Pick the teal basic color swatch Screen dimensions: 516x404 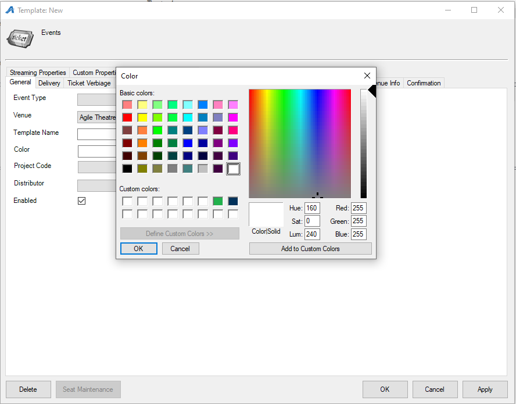[x=173, y=130]
